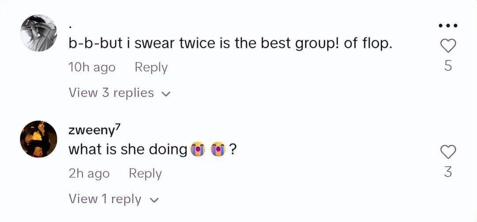This screenshot has height=222, width=477.
Task: Click the '10h ago' timestamp
Action: click(x=92, y=68)
